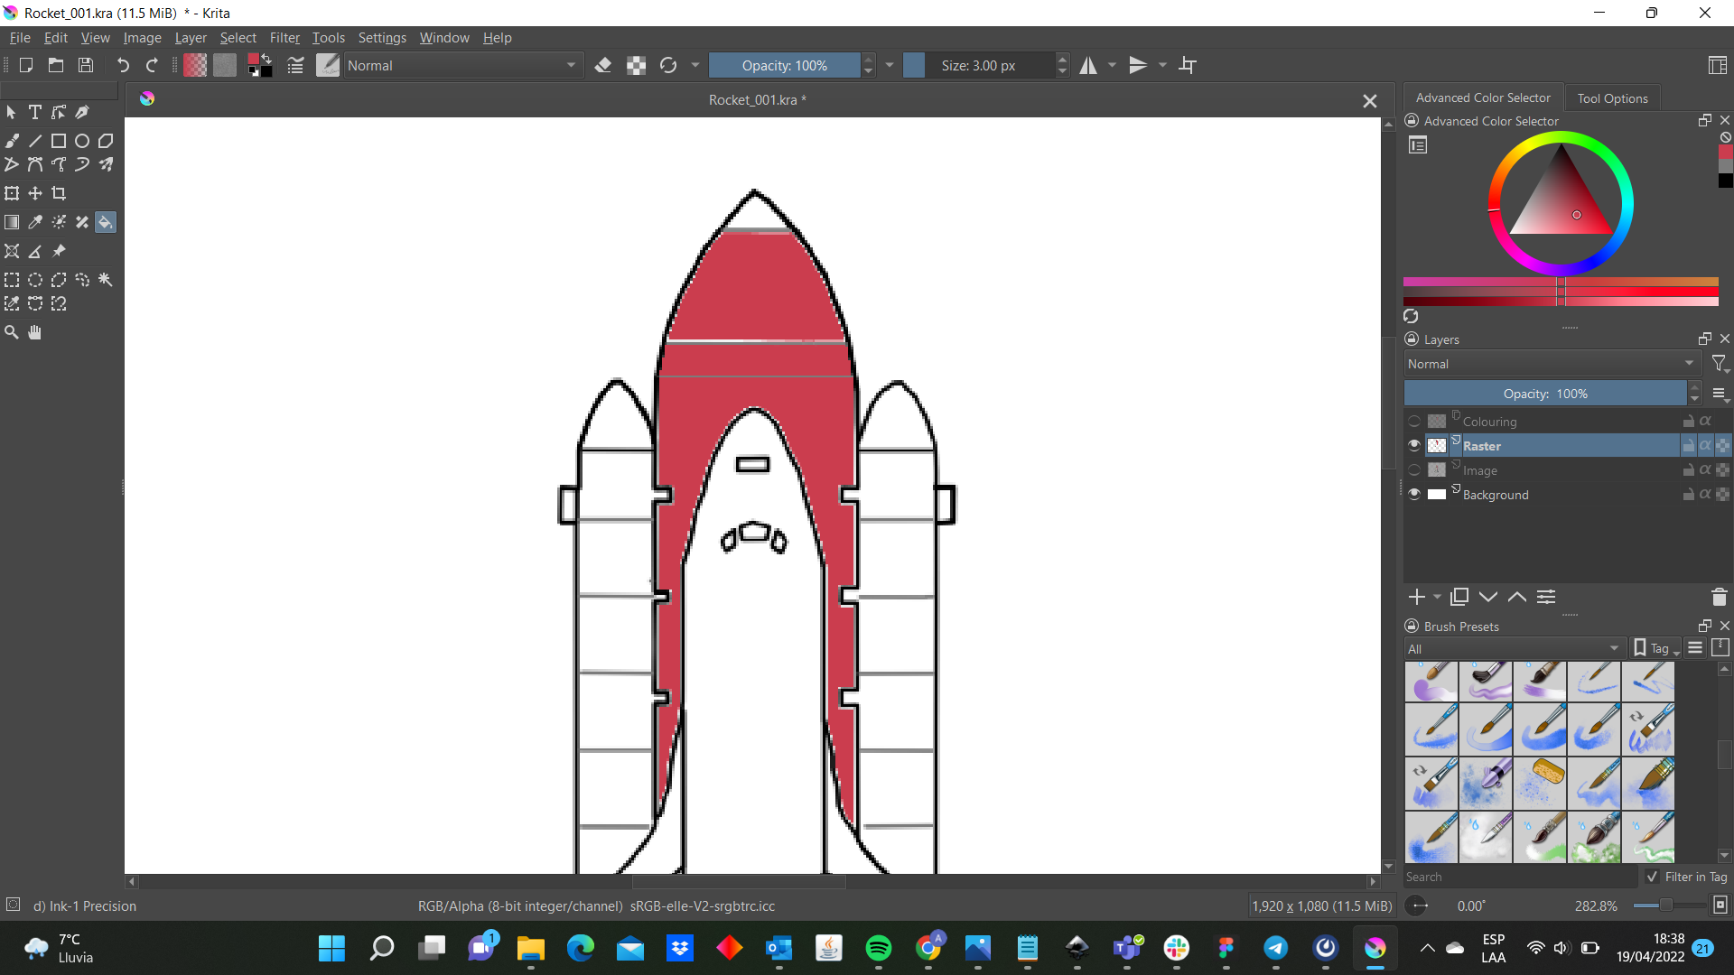This screenshot has height=975, width=1734.
Task: Click the Undo arrow in toolbar
Action: point(123,65)
